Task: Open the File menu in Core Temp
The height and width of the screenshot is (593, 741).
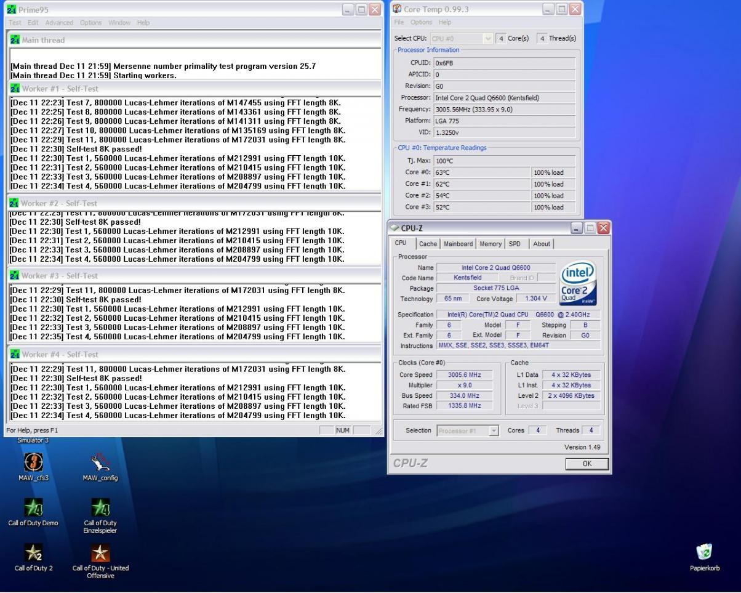Action: click(399, 22)
